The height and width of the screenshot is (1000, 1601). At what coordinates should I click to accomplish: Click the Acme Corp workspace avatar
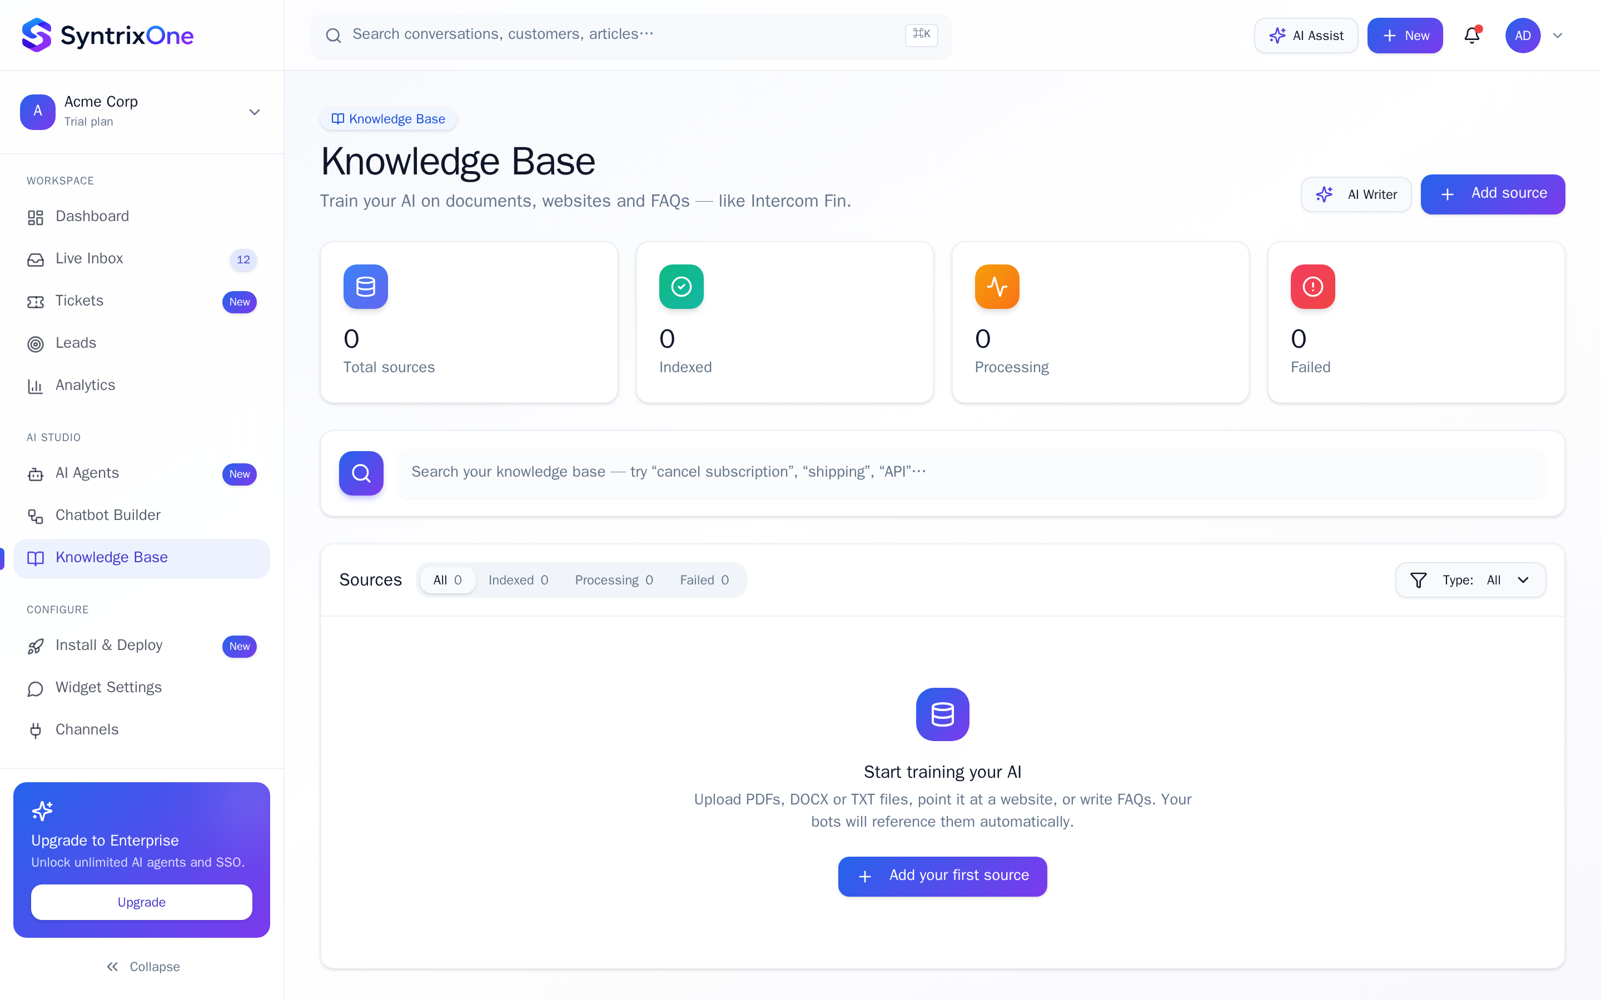38,111
